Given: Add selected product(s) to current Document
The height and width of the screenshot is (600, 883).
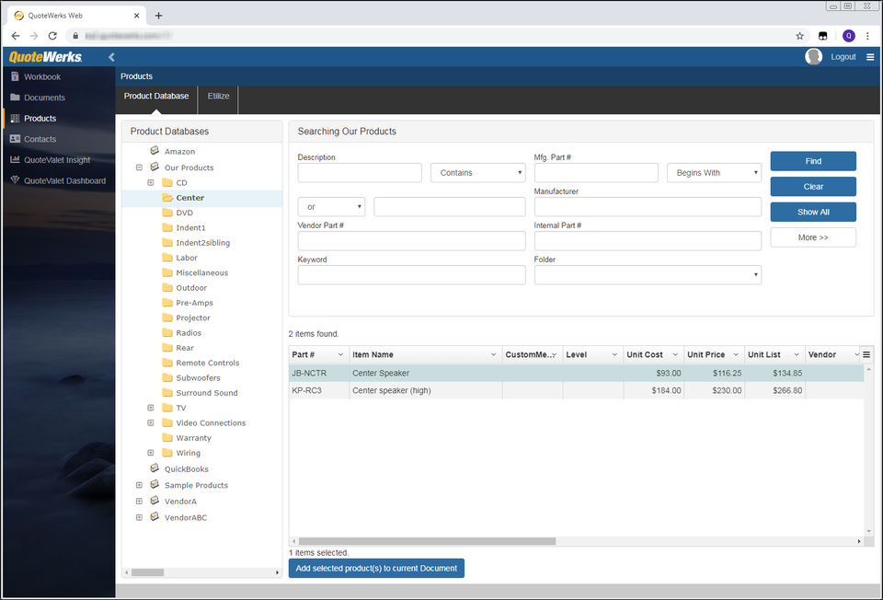Looking at the screenshot, I should tap(376, 569).
